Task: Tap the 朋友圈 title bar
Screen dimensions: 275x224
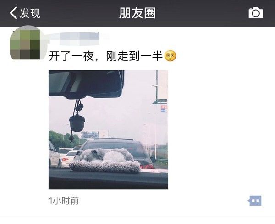Action: pyautogui.click(x=137, y=13)
